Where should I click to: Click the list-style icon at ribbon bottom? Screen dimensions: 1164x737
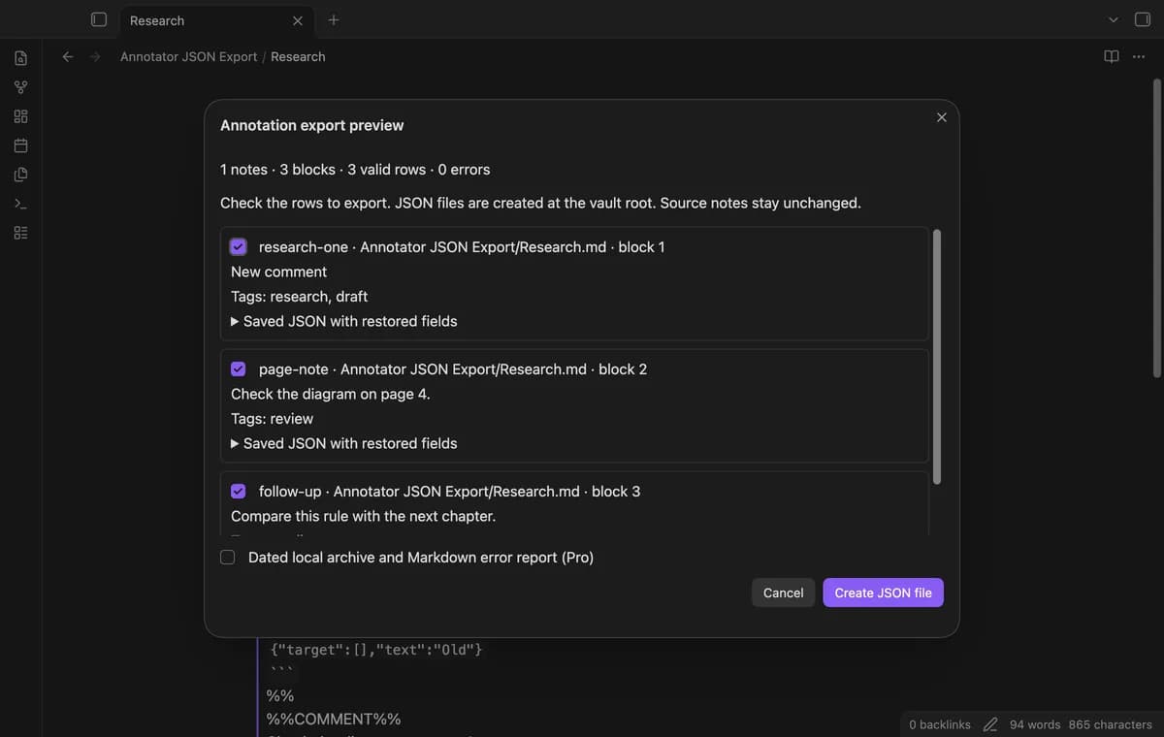click(20, 233)
